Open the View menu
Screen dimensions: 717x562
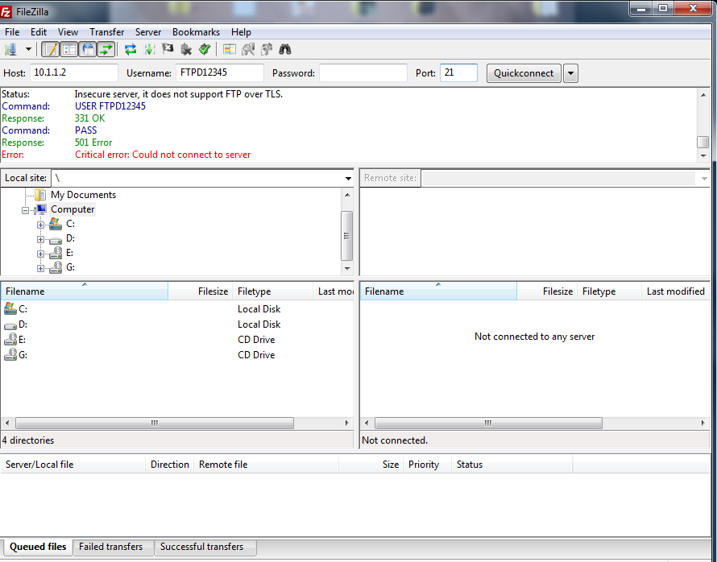coord(68,32)
